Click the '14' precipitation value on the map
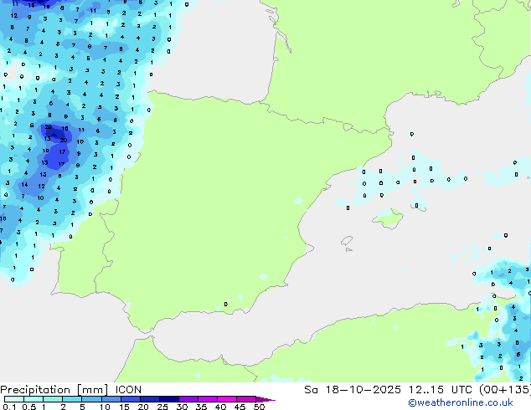531x410 pixels. coord(24,185)
